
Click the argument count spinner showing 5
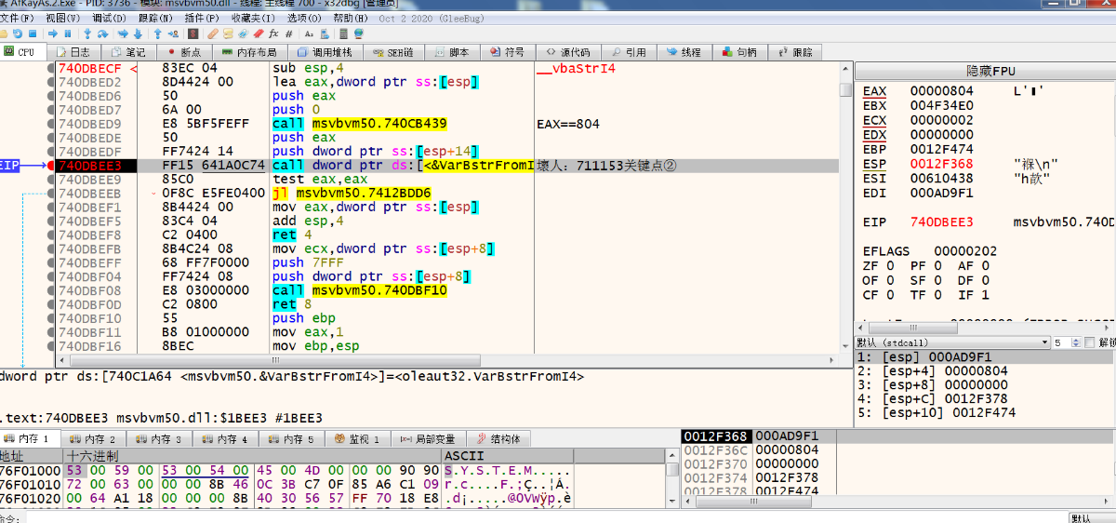[x=1065, y=343]
